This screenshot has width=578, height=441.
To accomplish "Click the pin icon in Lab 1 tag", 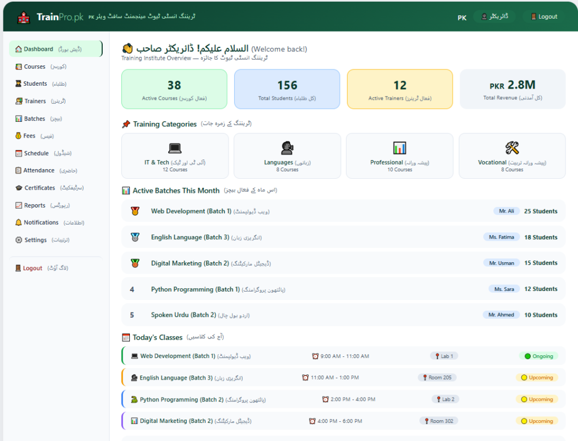I will coord(437,356).
